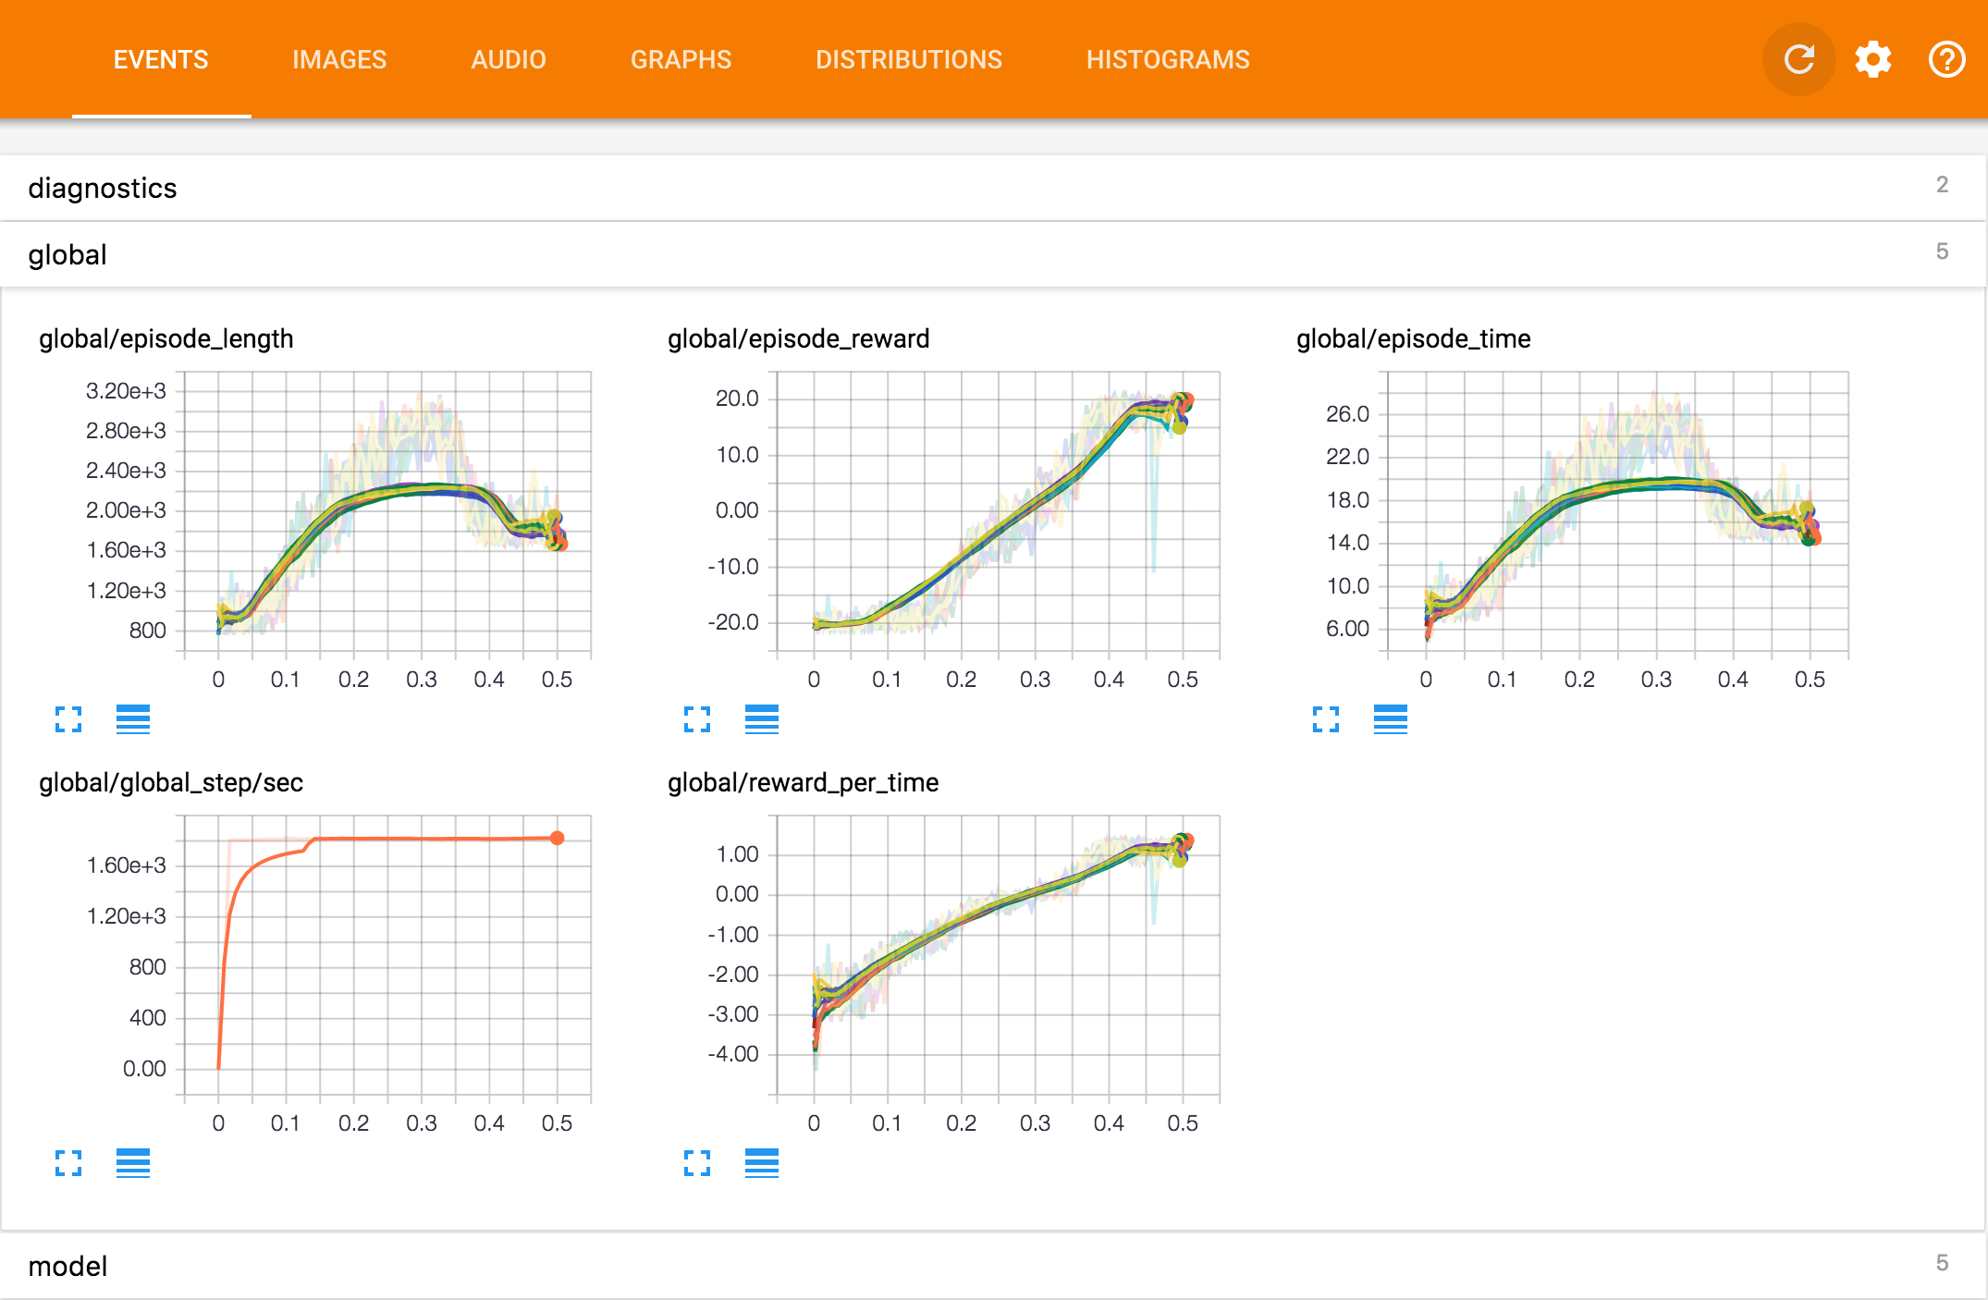Image resolution: width=1988 pixels, height=1300 pixels.
Task: Toggle log scale on reward_per_time chart
Action: point(762,1163)
